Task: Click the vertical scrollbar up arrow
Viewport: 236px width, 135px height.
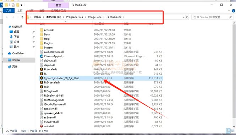Action: [x=234, y=23]
